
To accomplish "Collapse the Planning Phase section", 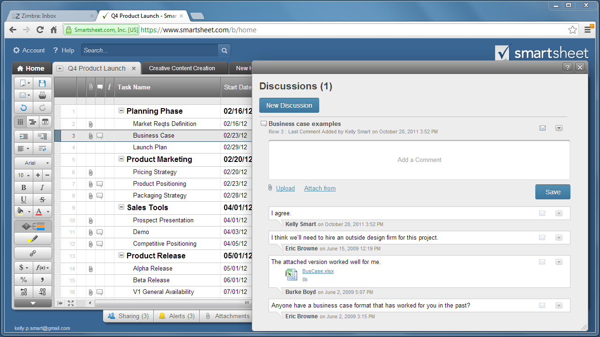I will tap(121, 111).
